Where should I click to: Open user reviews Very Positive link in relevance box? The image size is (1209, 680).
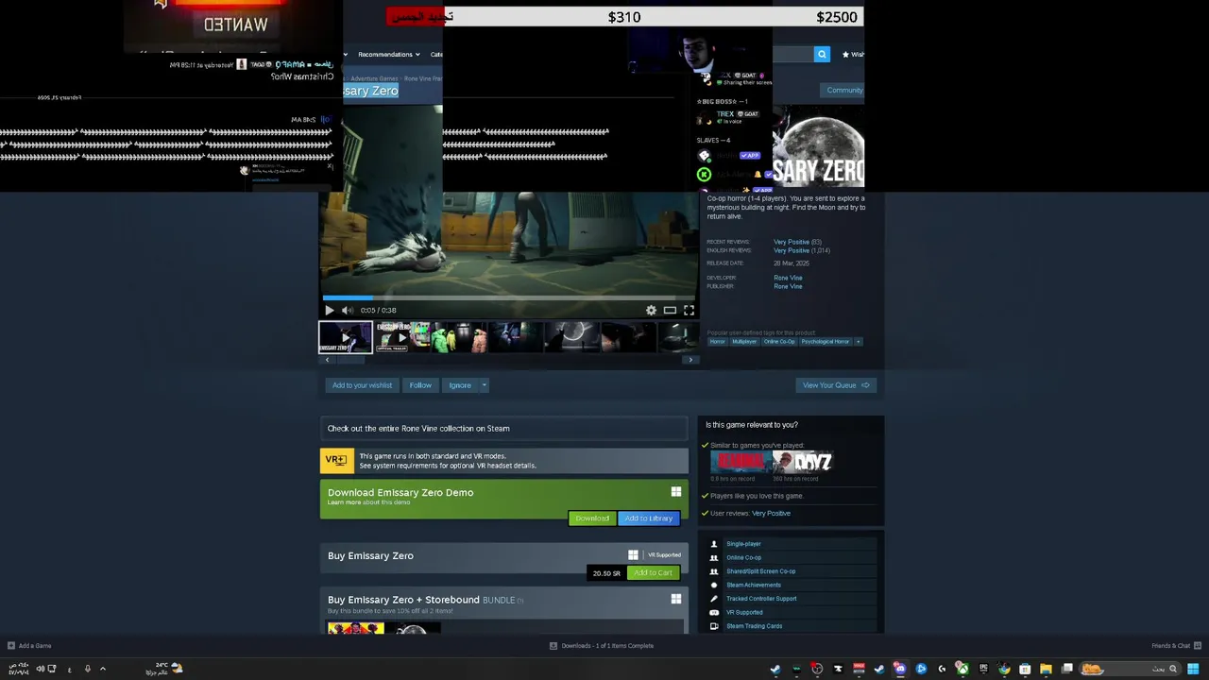point(771,514)
